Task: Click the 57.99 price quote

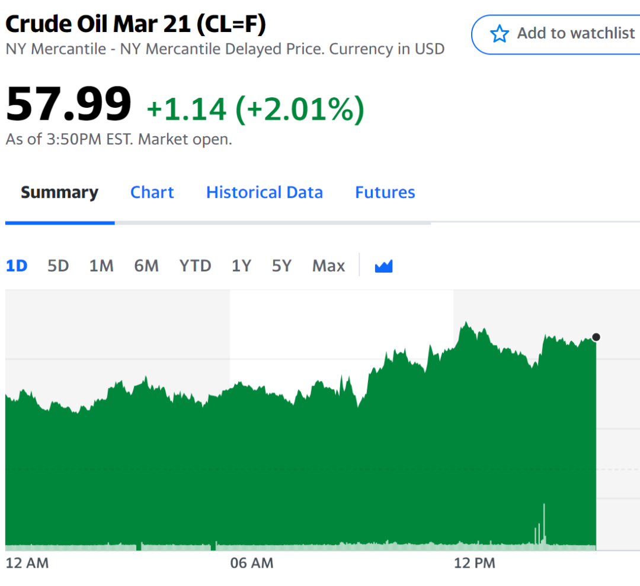Action: [x=68, y=105]
